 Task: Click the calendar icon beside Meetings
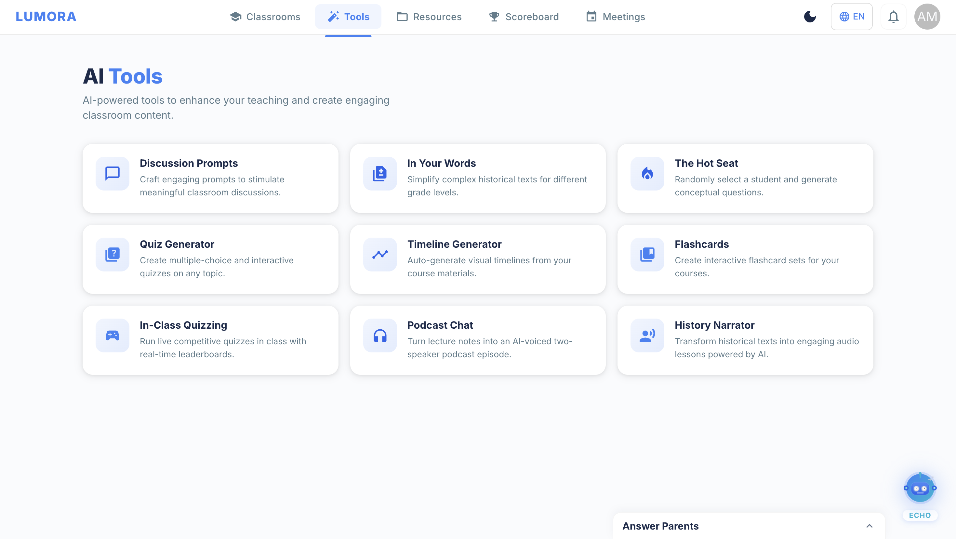(x=591, y=17)
